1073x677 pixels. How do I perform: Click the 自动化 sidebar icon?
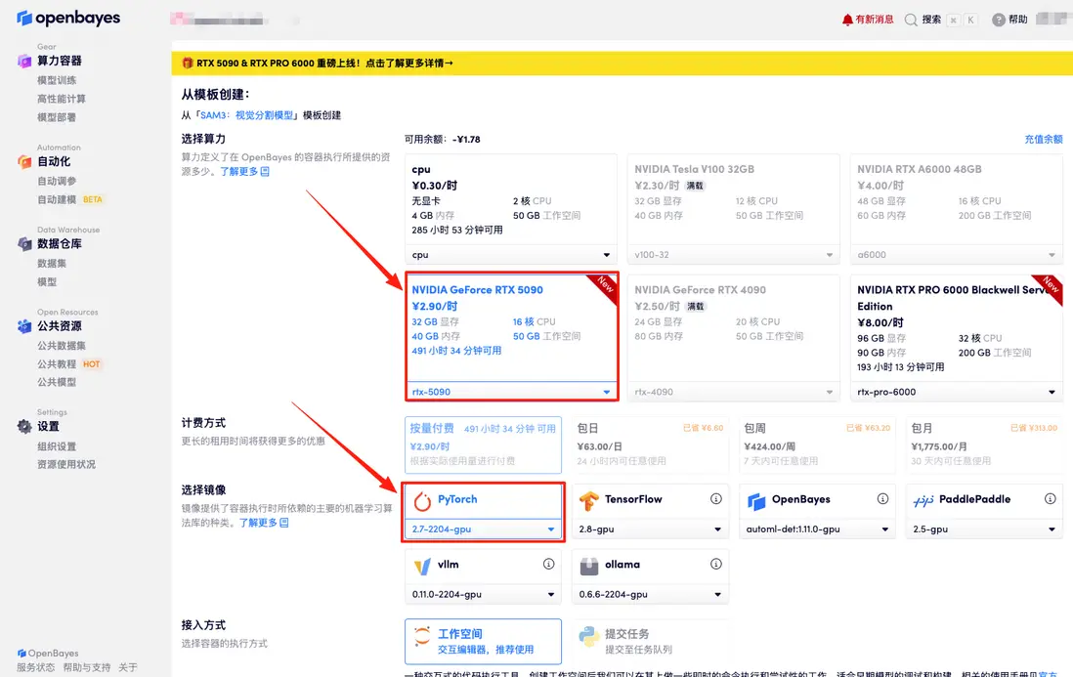pos(24,161)
